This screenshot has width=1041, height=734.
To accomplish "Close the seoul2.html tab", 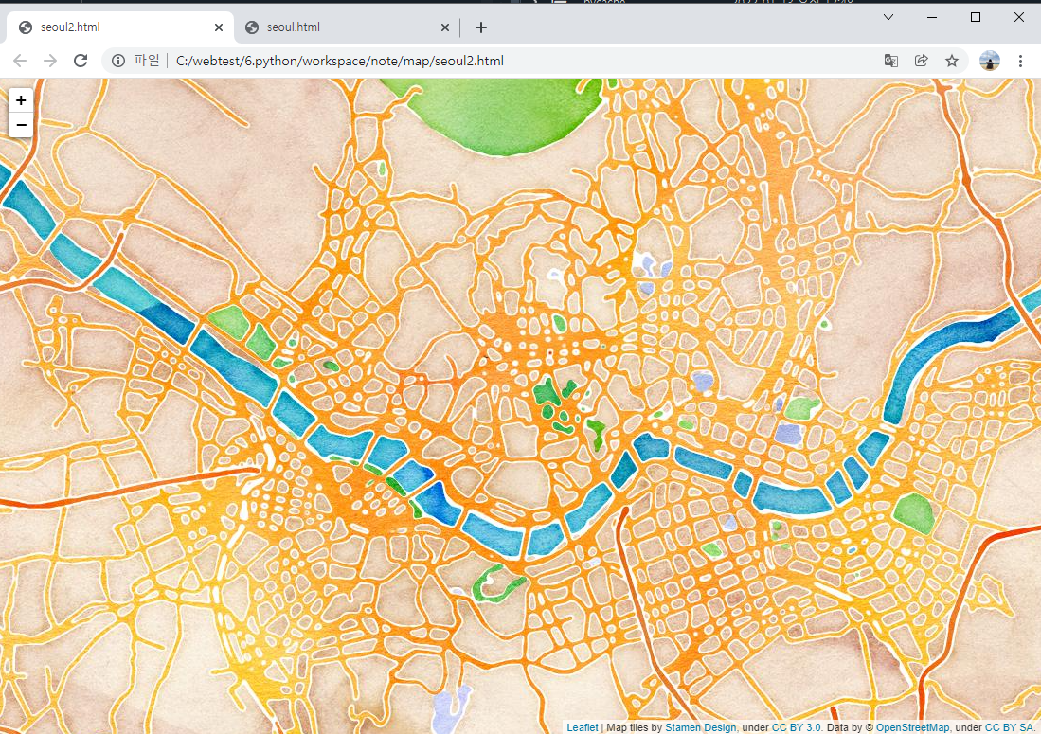I will (x=219, y=27).
